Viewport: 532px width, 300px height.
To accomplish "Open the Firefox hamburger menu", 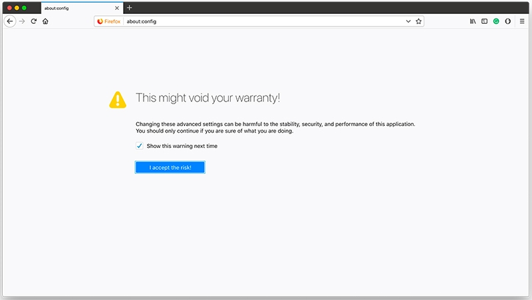I will tap(522, 21).
